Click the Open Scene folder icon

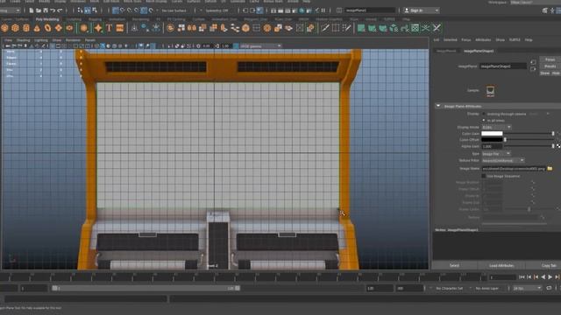coord(39,10)
